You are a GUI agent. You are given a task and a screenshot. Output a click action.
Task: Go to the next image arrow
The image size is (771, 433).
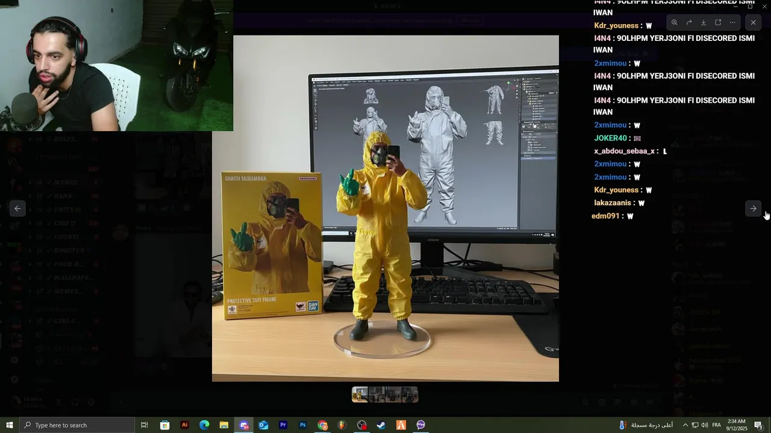coord(753,209)
